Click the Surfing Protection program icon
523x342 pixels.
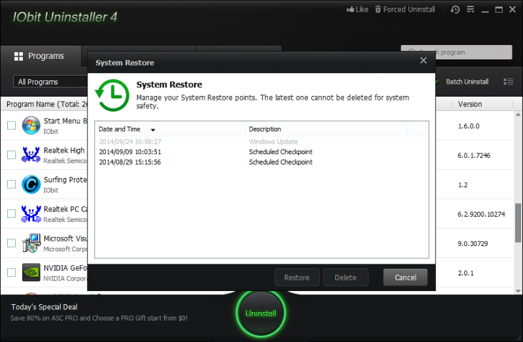31,185
